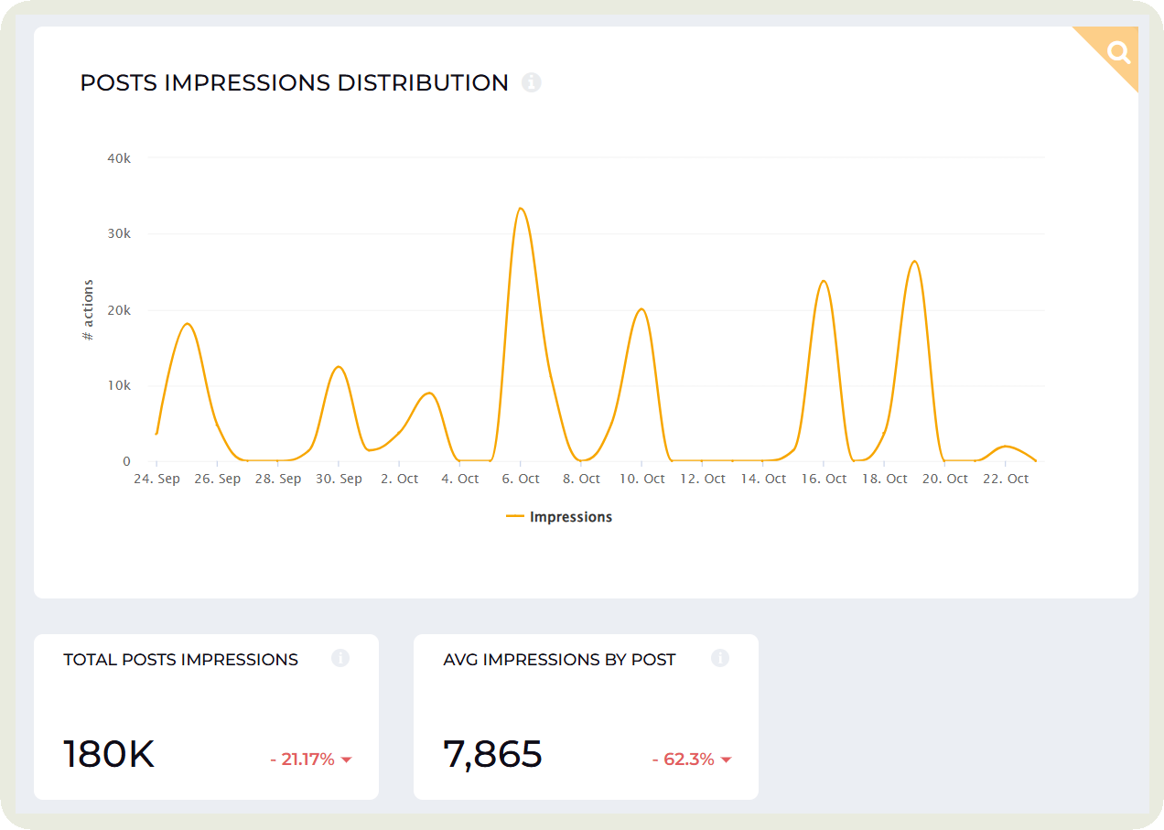Click the info icon on Total Posts Impressions card

tap(339, 658)
